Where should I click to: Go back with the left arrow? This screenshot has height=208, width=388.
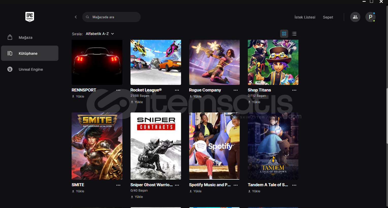[x=76, y=17]
